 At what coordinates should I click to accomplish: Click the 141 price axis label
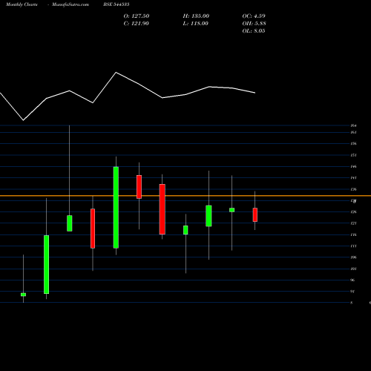coord(353,178)
